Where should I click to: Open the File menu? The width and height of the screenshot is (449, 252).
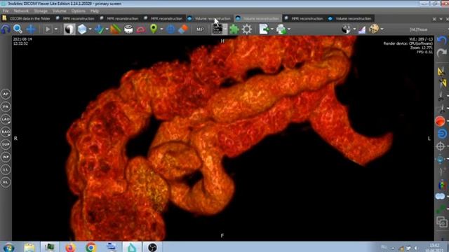point(6,11)
